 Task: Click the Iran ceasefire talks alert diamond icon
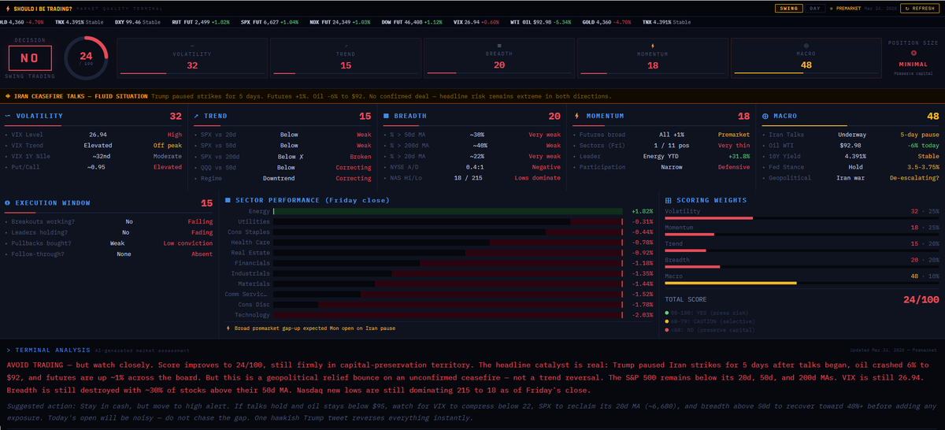[7, 96]
